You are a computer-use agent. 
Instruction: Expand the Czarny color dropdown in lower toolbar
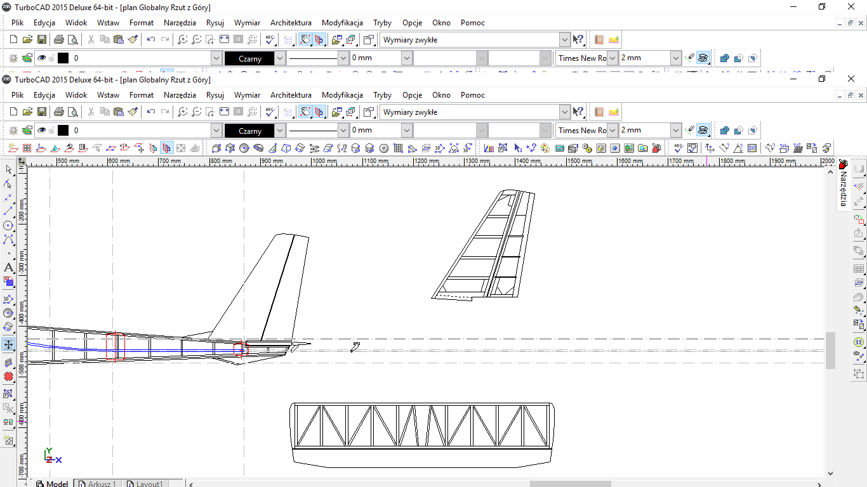coord(280,131)
